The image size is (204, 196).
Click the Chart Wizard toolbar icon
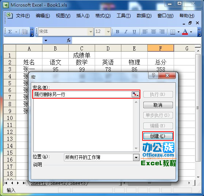click(x=25, y=32)
